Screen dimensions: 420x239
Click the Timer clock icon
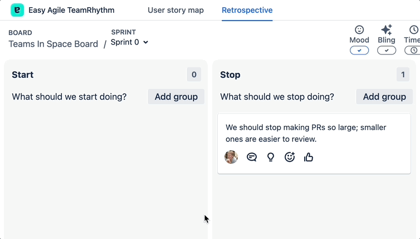[413, 29]
